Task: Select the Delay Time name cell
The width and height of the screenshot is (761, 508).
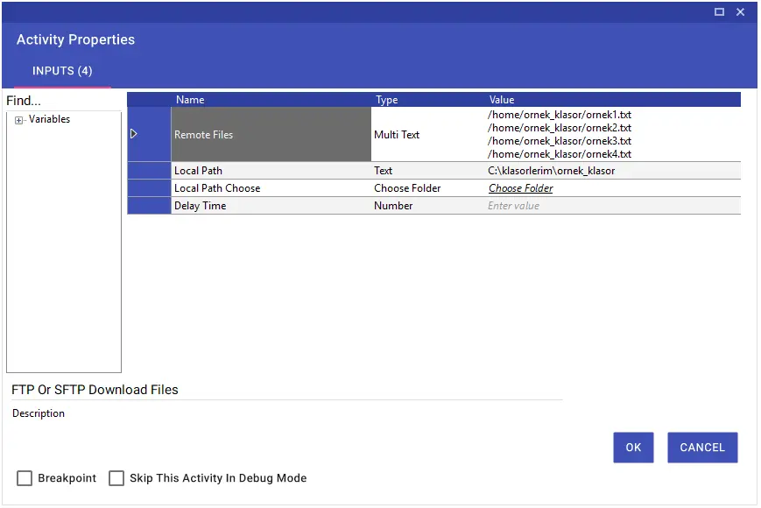Action: (271, 206)
